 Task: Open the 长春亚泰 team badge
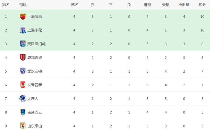pos(23,85)
